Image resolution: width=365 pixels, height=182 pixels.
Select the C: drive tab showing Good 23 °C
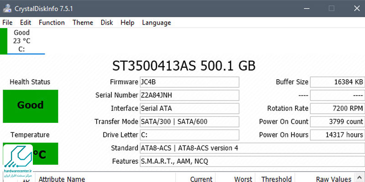coord(22,41)
